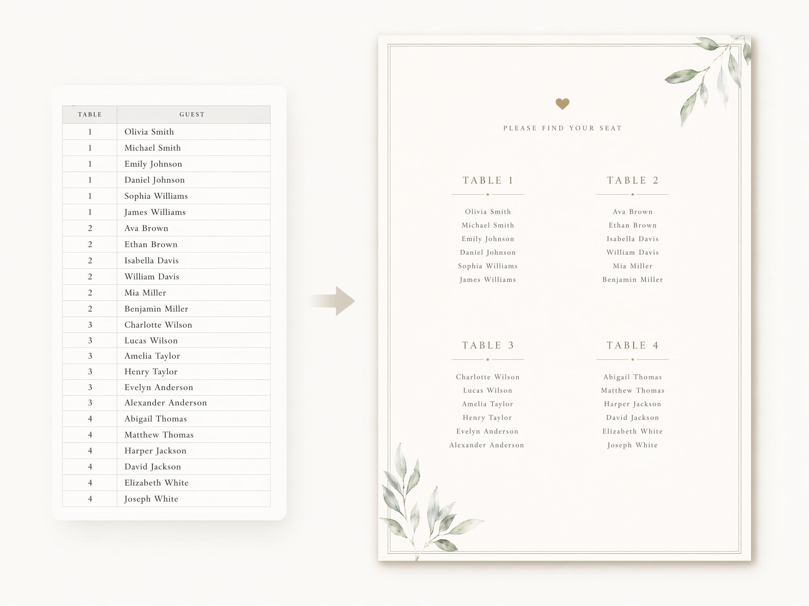Click Olivia Smith in the guest list table
This screenshot has height=606, width=809.
click(149, 132)
